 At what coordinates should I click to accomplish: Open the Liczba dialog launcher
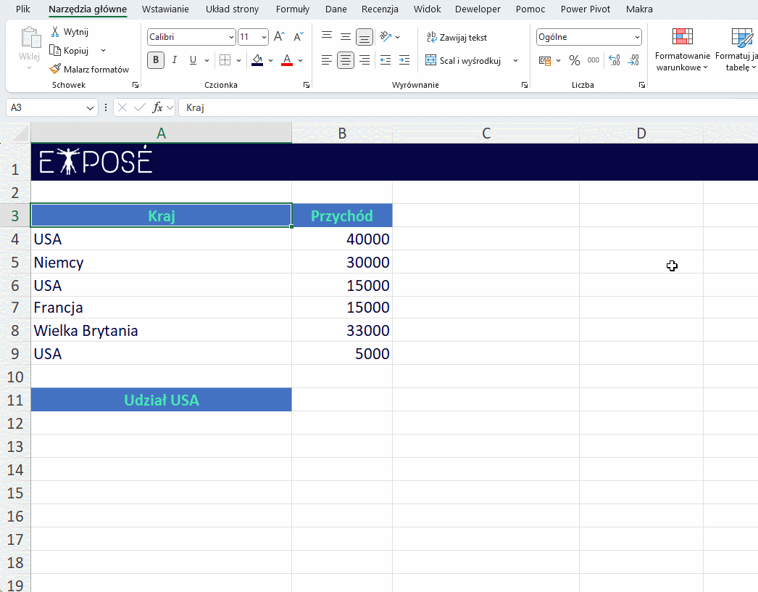(642, 85)
